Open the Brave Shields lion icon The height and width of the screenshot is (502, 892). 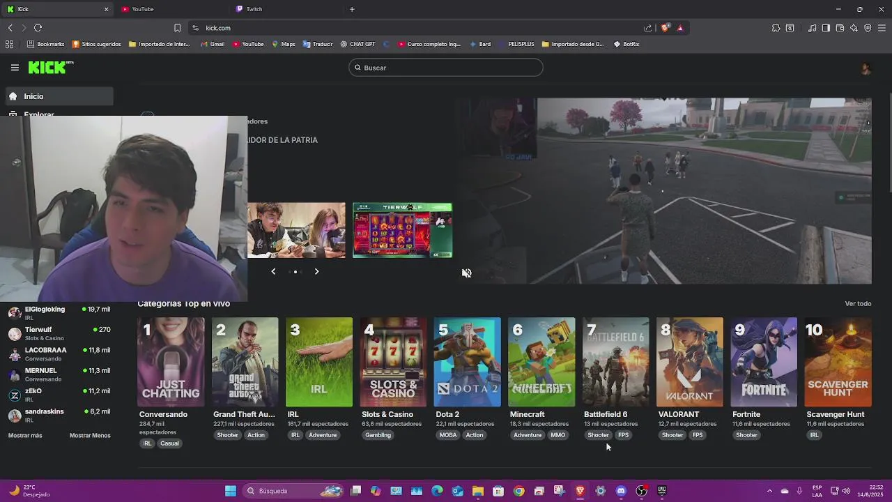click(x=666, y=28)
